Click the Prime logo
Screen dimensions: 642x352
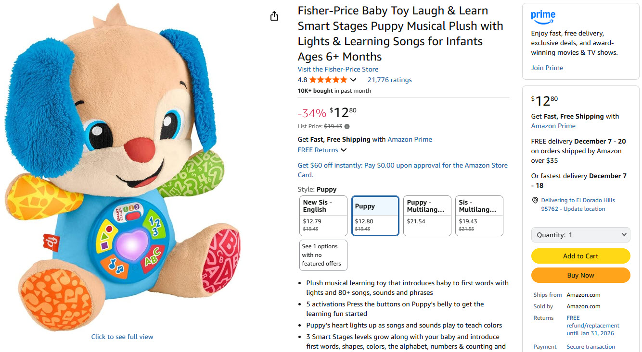(543, 17)
